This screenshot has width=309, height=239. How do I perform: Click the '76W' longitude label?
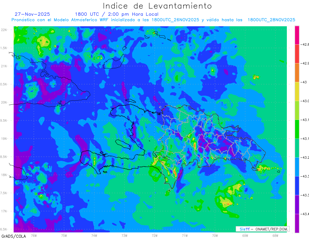point(34,235)
